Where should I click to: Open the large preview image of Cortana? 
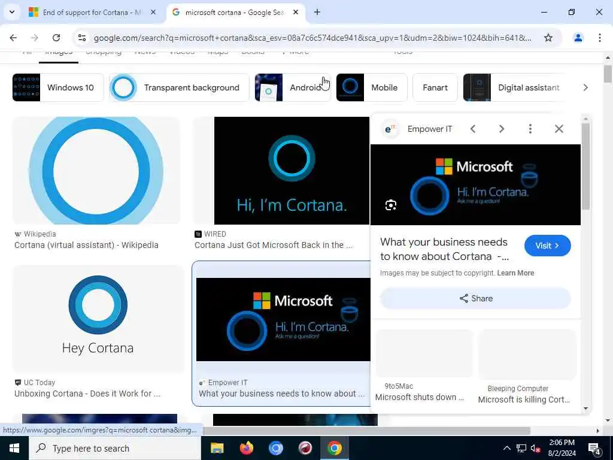(475, 184)
